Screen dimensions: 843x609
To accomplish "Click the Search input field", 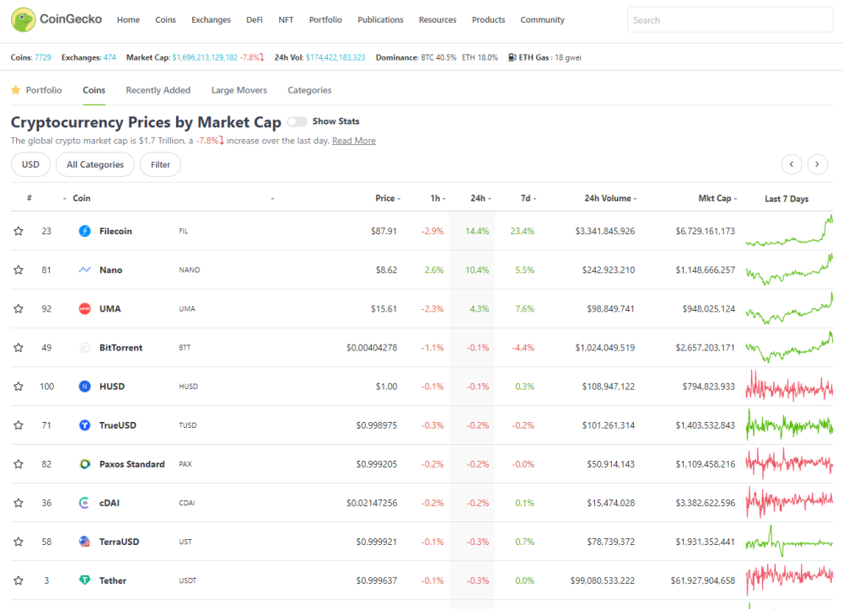I will (729, 20).
